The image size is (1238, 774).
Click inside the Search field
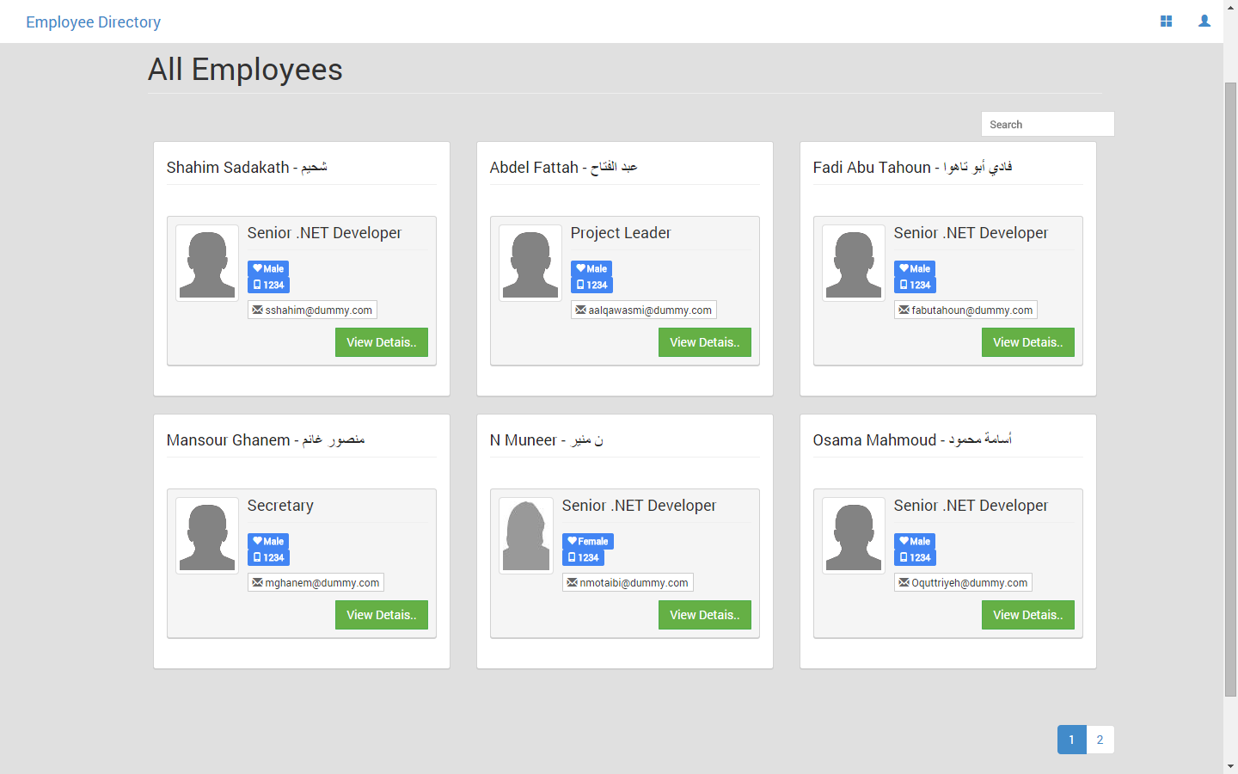click(1047, 124)
